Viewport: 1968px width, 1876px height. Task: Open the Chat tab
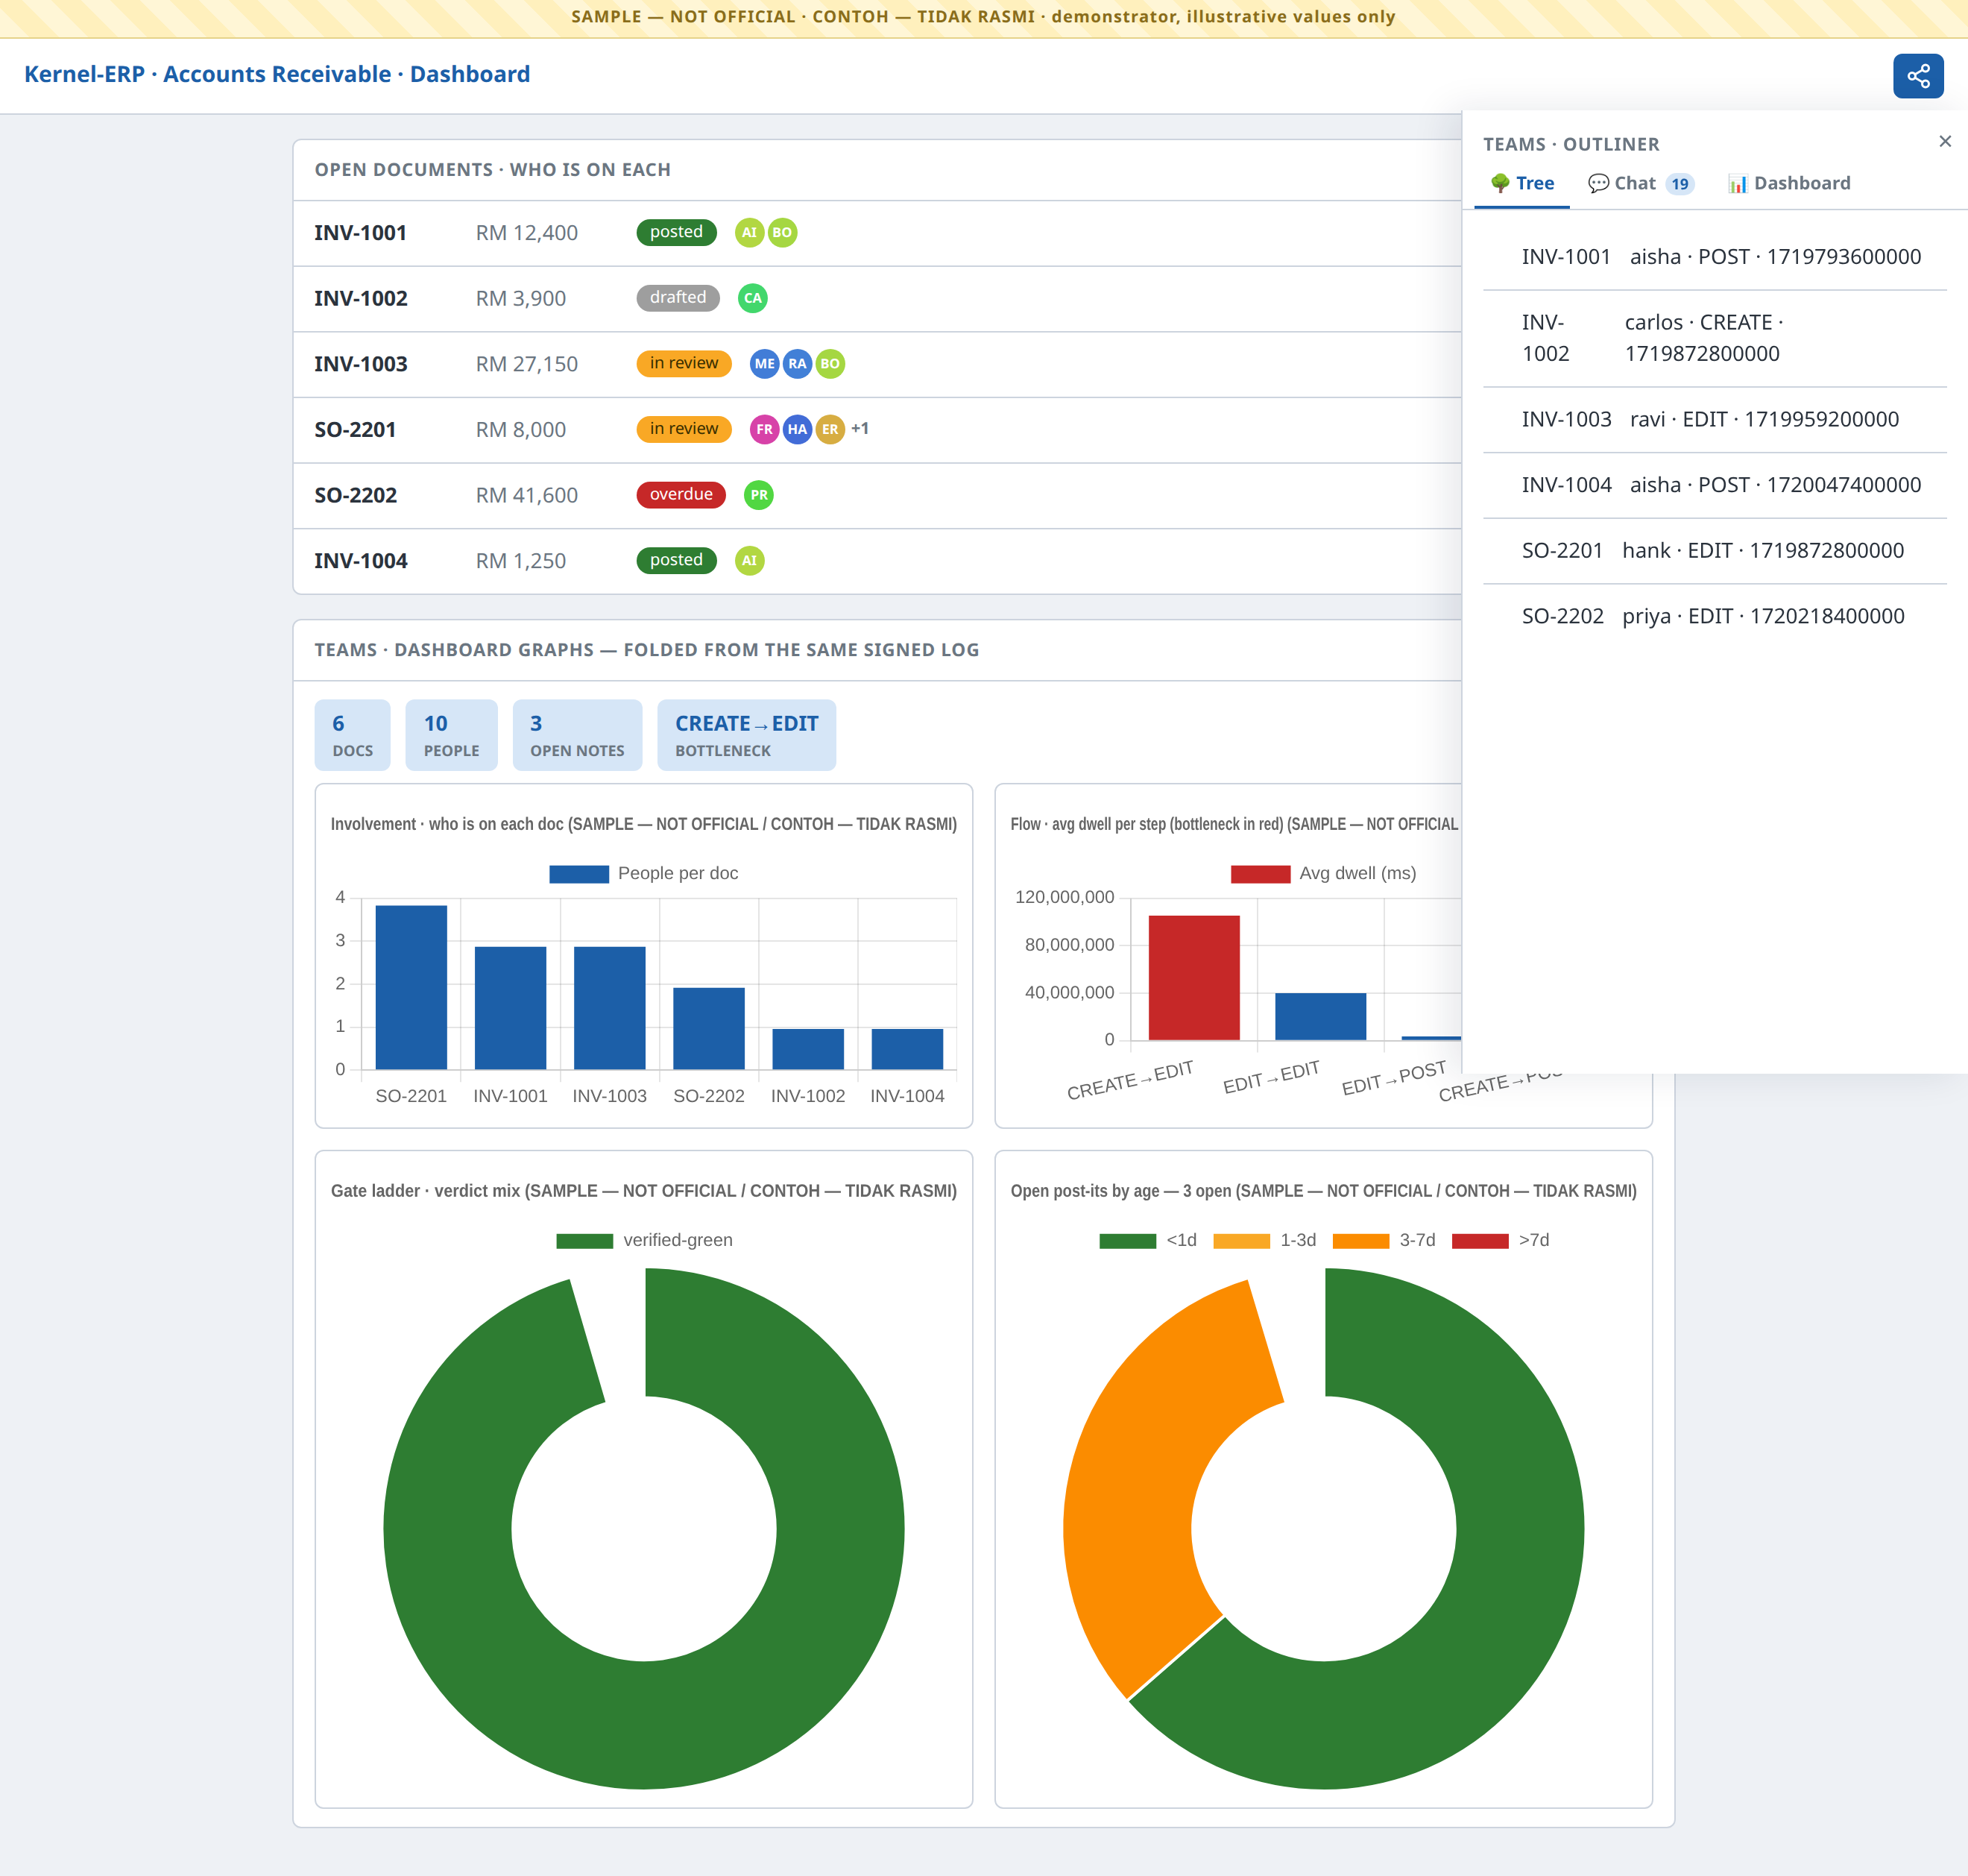click(x=1640, y=184)
